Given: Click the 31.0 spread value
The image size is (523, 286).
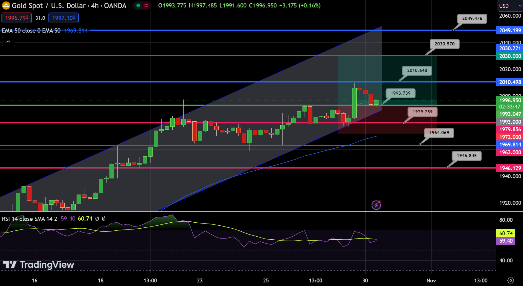Looking at the screenshot, I should click(x=40, y=18).
